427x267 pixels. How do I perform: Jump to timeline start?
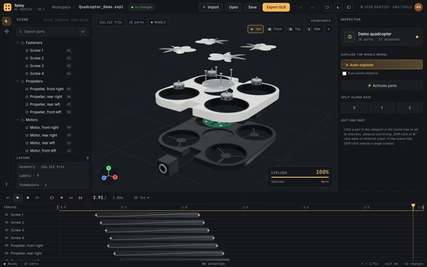click(x=8, y=198)
